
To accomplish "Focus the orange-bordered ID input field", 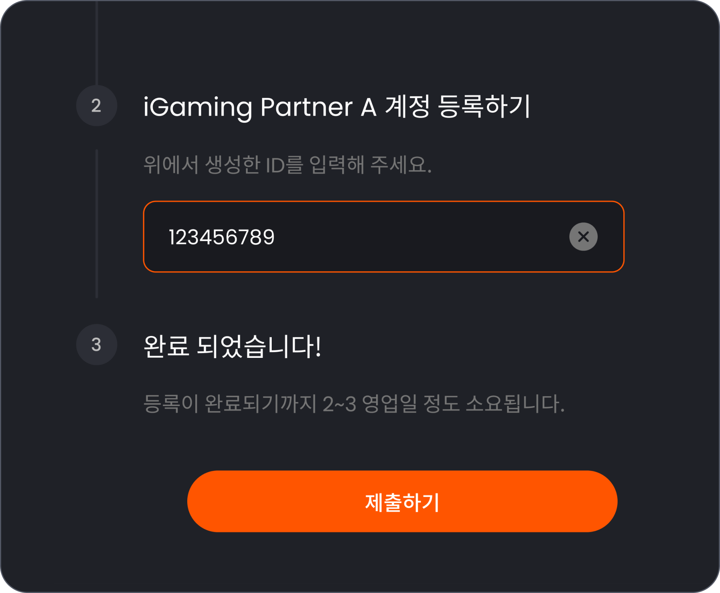I will click(x=384, y=237).
